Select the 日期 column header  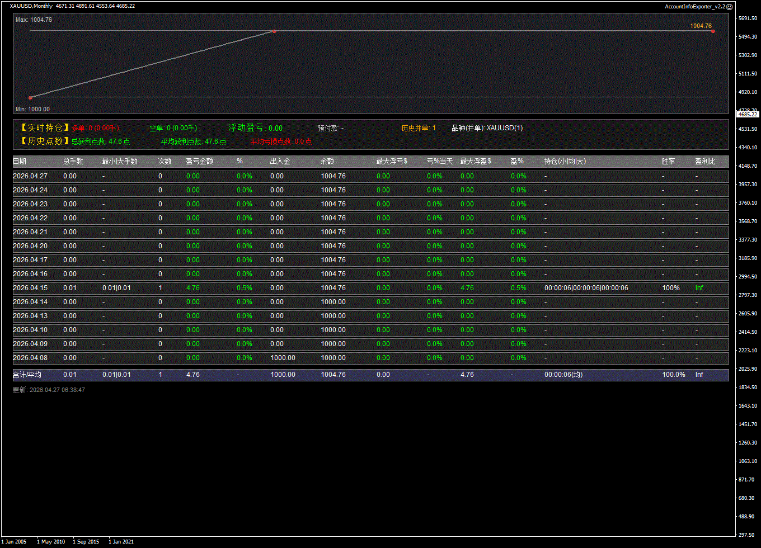click(x=20, y=162)
